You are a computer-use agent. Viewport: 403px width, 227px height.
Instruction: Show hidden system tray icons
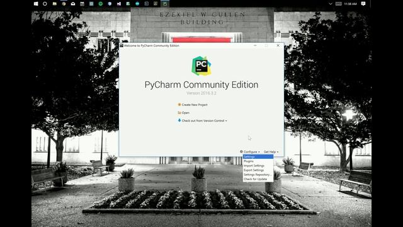331,4
